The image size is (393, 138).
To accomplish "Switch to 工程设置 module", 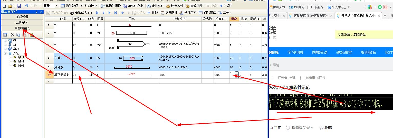I will (x=22, y=17).
